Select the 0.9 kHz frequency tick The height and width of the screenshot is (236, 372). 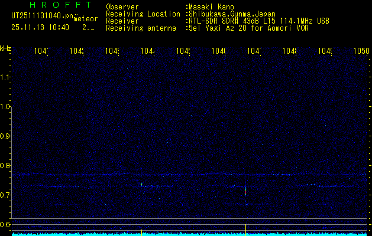tap(5, 136)
